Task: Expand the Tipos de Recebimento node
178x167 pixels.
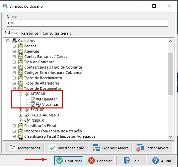Action: point(14,78)
